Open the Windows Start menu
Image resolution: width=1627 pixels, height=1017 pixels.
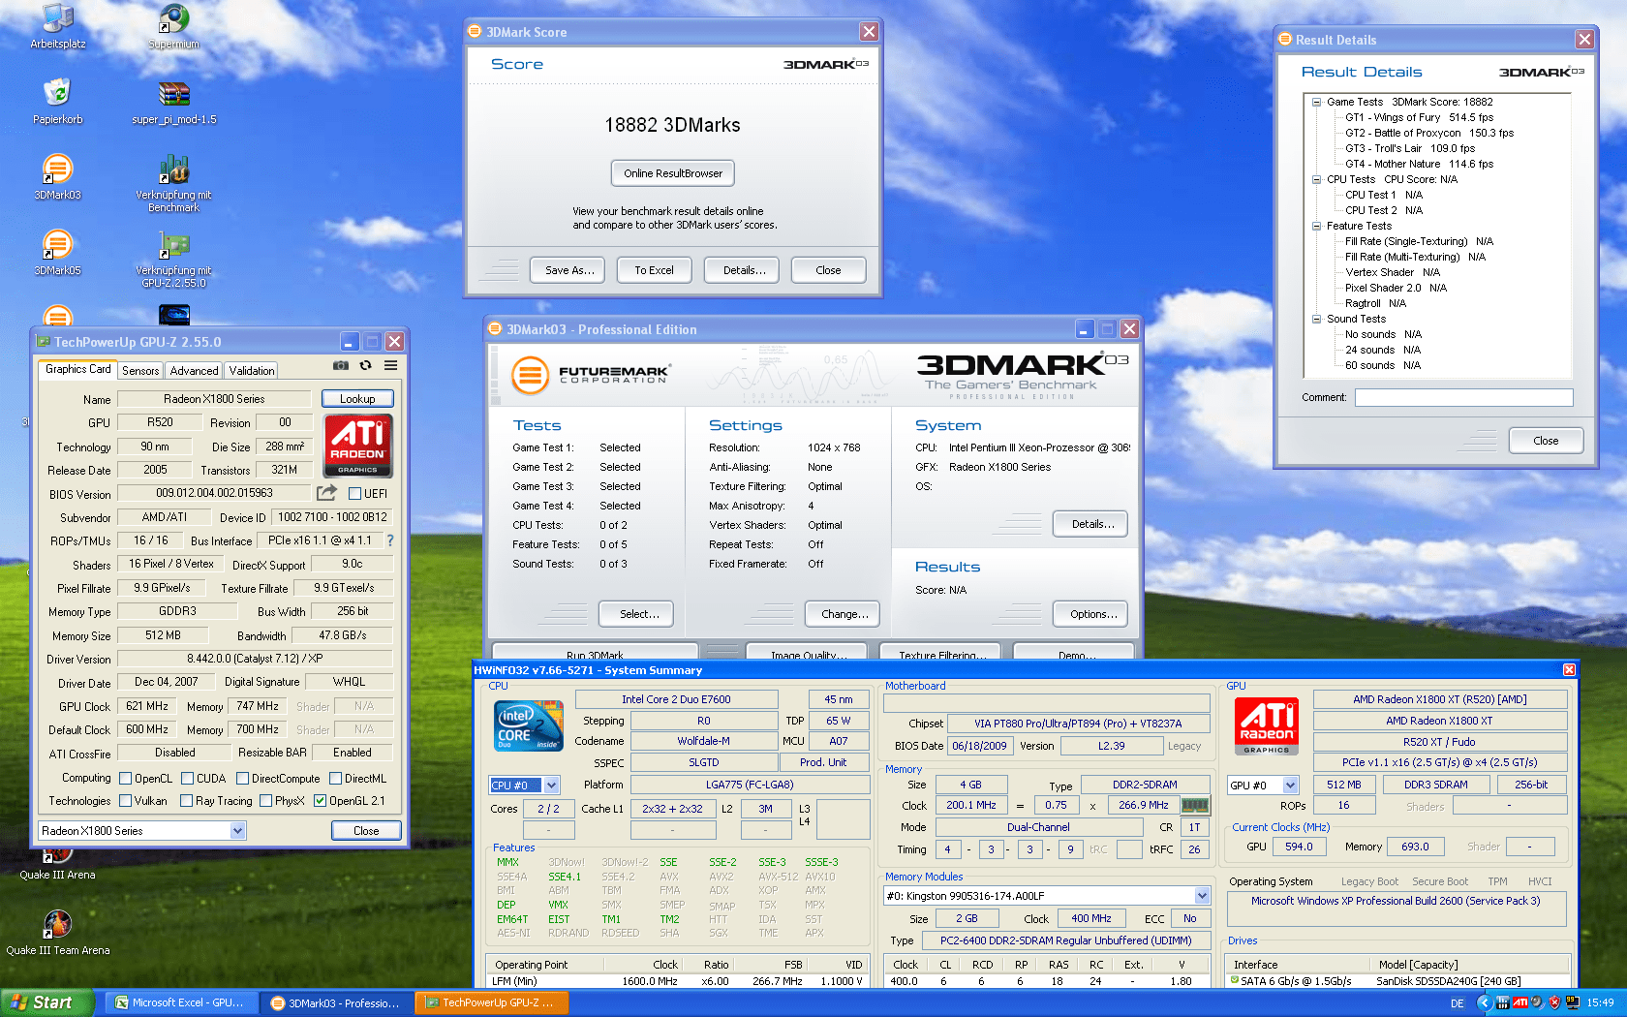tap(47, 1003)
